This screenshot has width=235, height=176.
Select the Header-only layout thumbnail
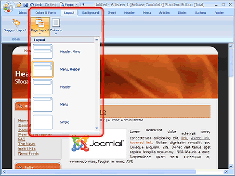(x=42, y=87)
